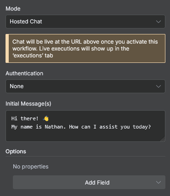The image size is (170, 196).
Task: Open the Authentication dropdown set to None
Action: point(85,86)
